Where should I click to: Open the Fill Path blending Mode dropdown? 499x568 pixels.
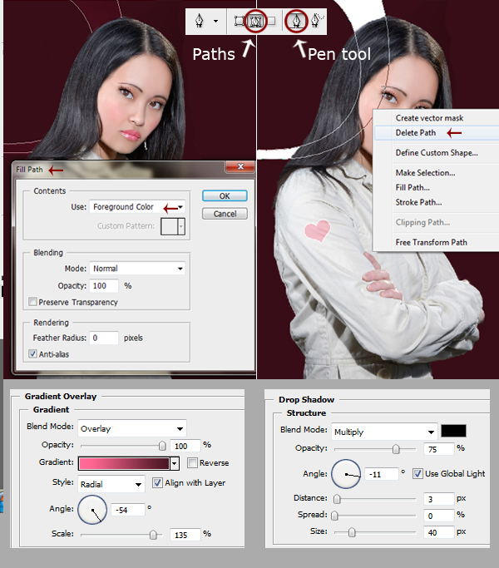(x=137, y=269)
